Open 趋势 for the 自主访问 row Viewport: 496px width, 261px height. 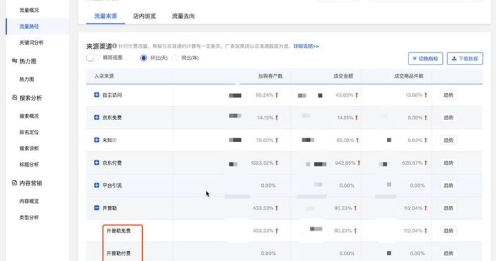(448, 95)
